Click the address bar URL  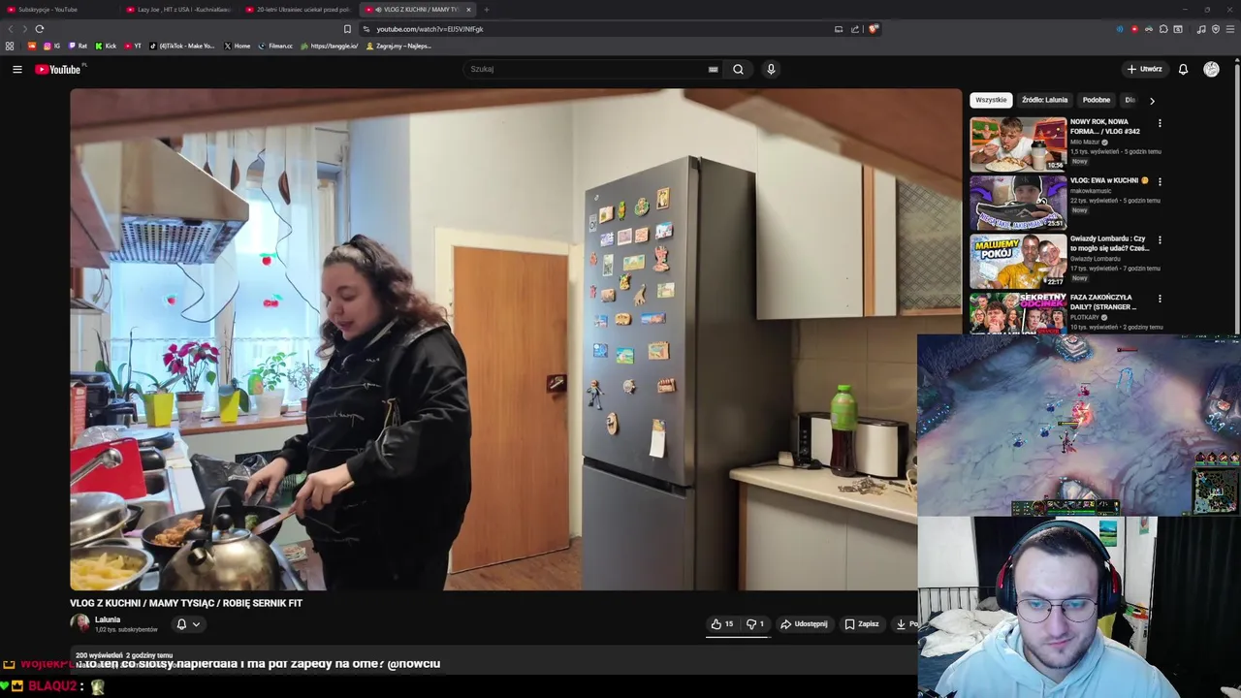pos(430,29)
